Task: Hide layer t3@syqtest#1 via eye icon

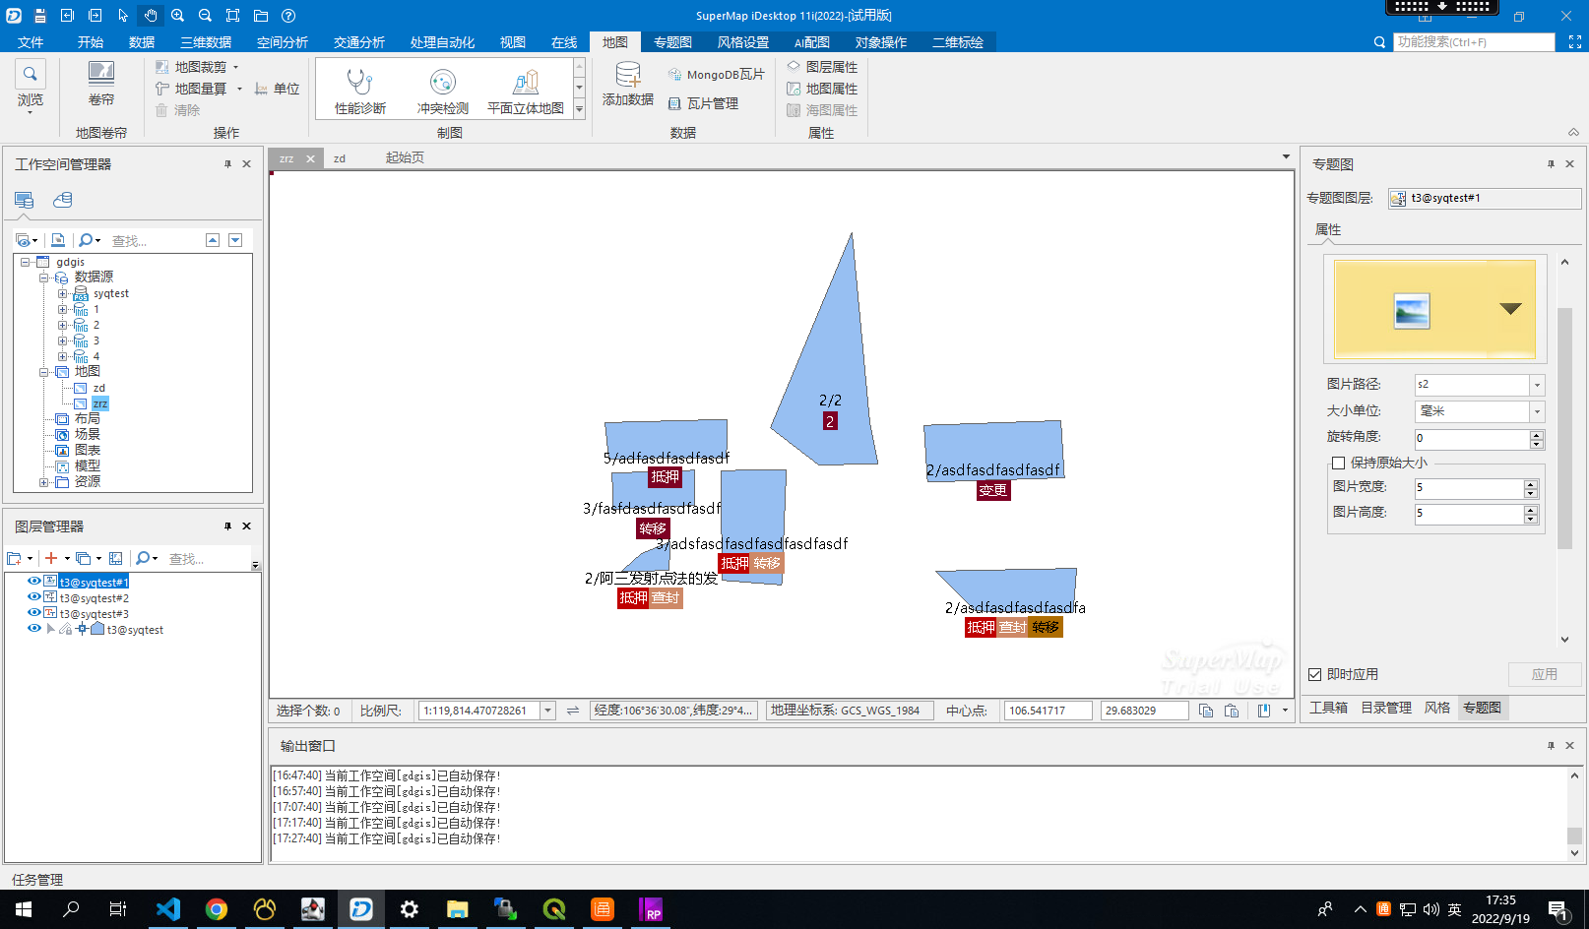Action: coord(34,581)
